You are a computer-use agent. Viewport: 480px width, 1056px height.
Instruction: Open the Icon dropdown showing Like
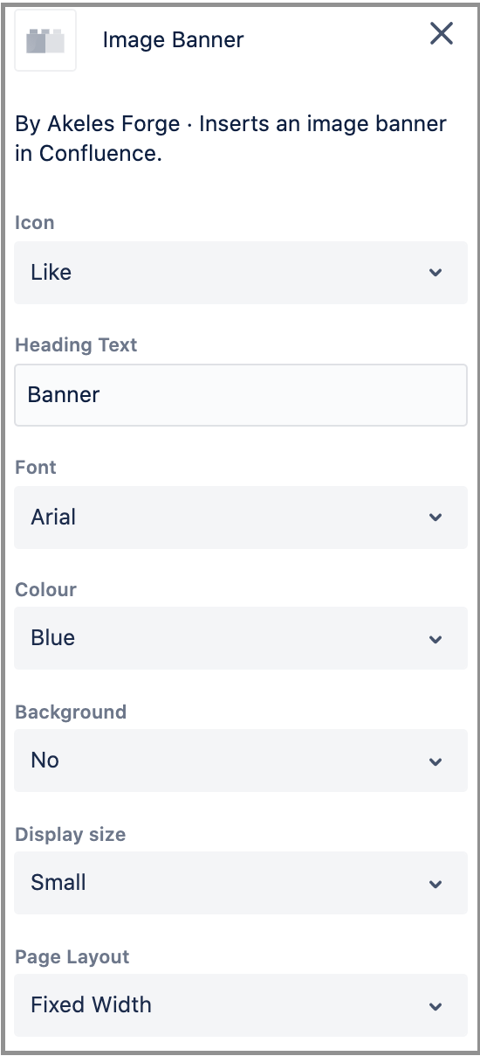click(x=241, y=273)
